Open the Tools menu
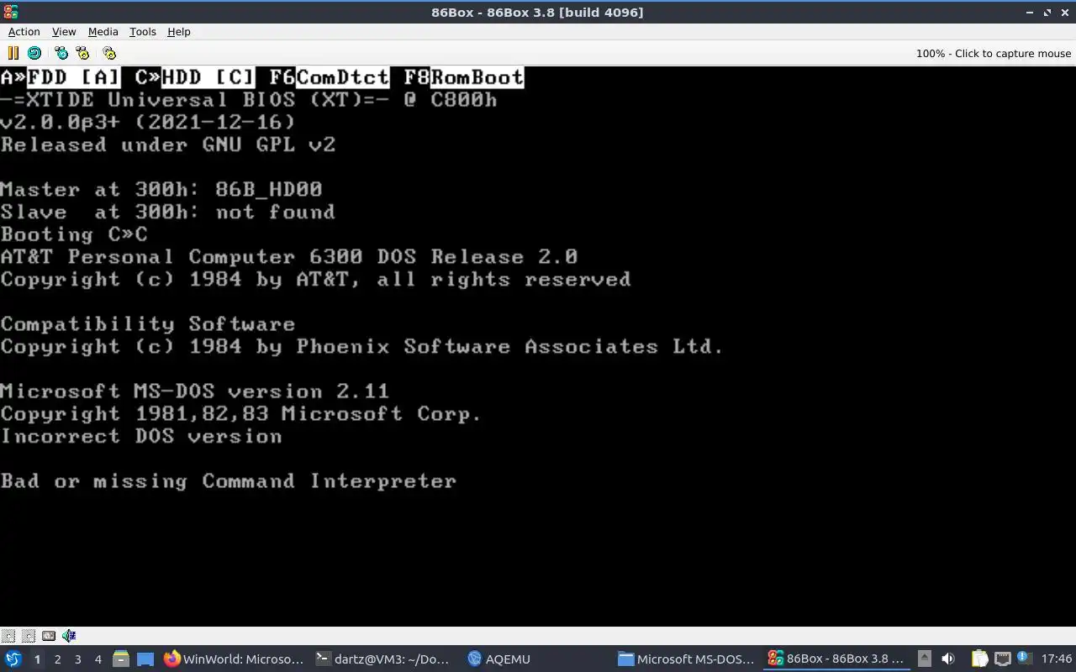Image resolution: width=1076 pixels, height=672 pixels. click(x=143, y=31)
